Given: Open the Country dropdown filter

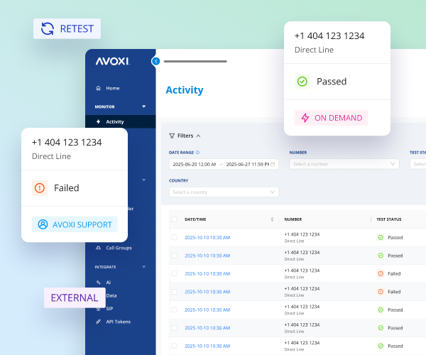Looking at the screenshot, I should click(224, 192).
